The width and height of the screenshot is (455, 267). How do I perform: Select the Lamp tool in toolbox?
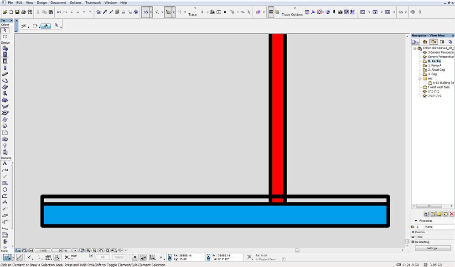[5, 145]
